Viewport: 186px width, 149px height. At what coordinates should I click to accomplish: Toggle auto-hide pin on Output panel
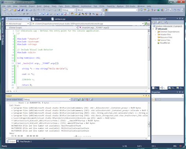click(x=146, y=96)
